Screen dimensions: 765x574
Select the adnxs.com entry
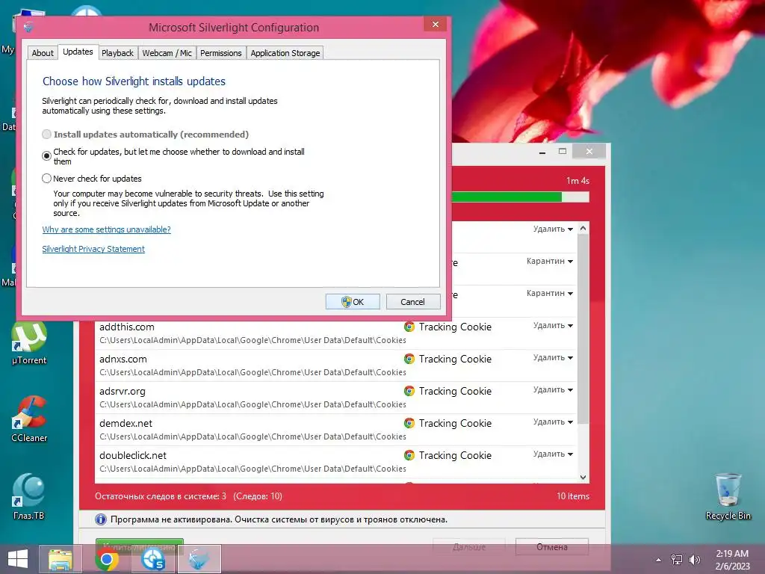tap(336, 365)
